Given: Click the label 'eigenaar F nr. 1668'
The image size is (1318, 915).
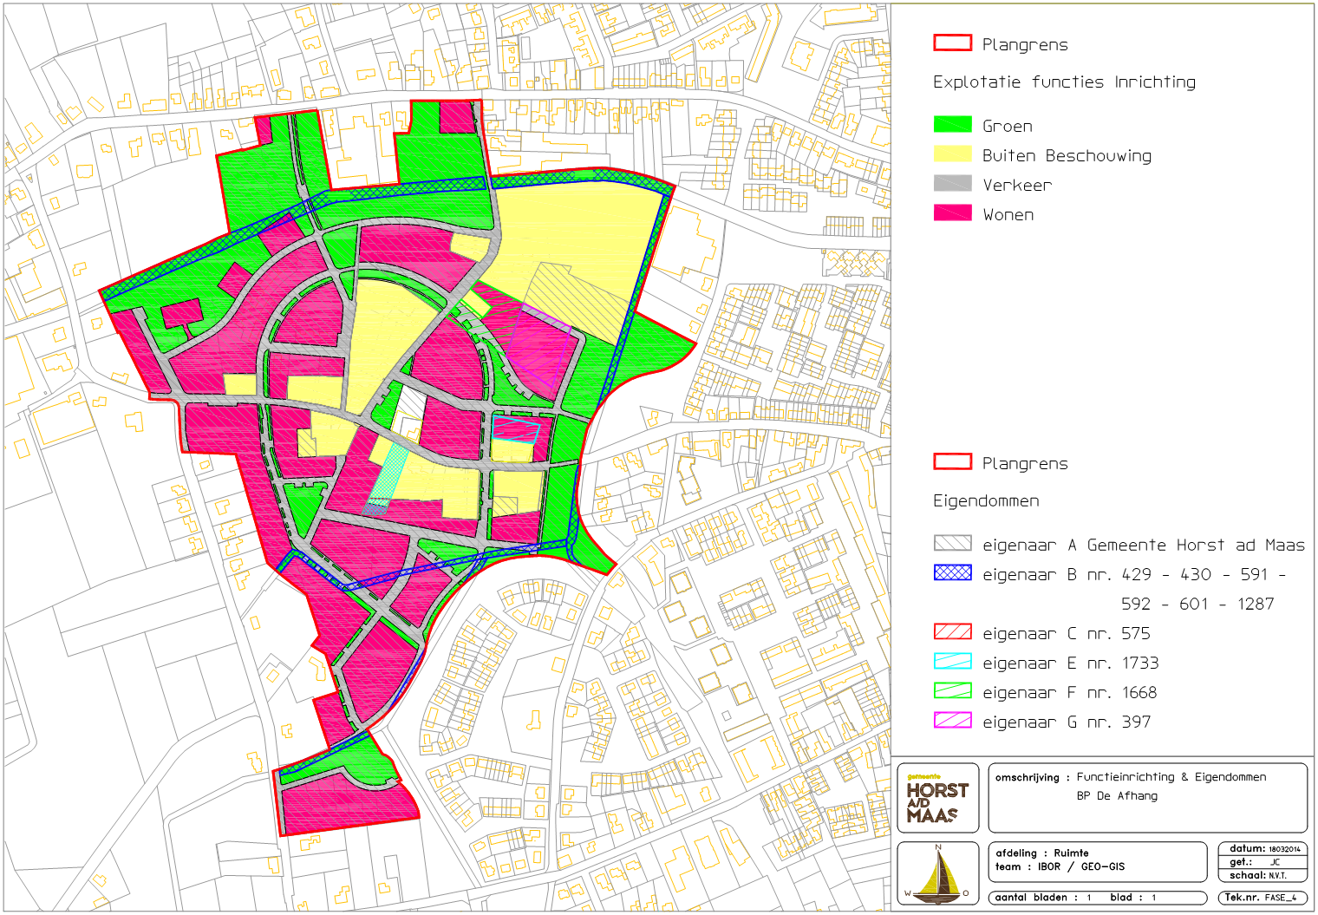Looking at the screenshot, I should [1070, 693].
